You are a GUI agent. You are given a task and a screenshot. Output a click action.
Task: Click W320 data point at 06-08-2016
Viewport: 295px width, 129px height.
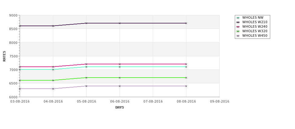click(120, 78)
